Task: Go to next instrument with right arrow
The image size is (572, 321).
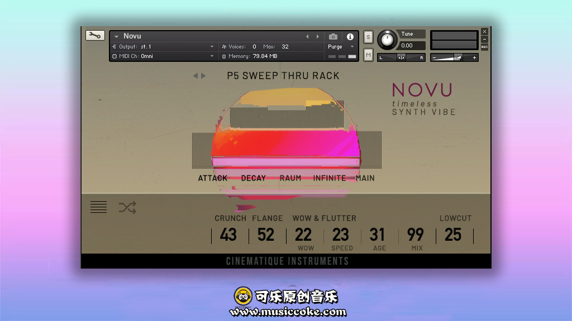Action: point(318,36)
